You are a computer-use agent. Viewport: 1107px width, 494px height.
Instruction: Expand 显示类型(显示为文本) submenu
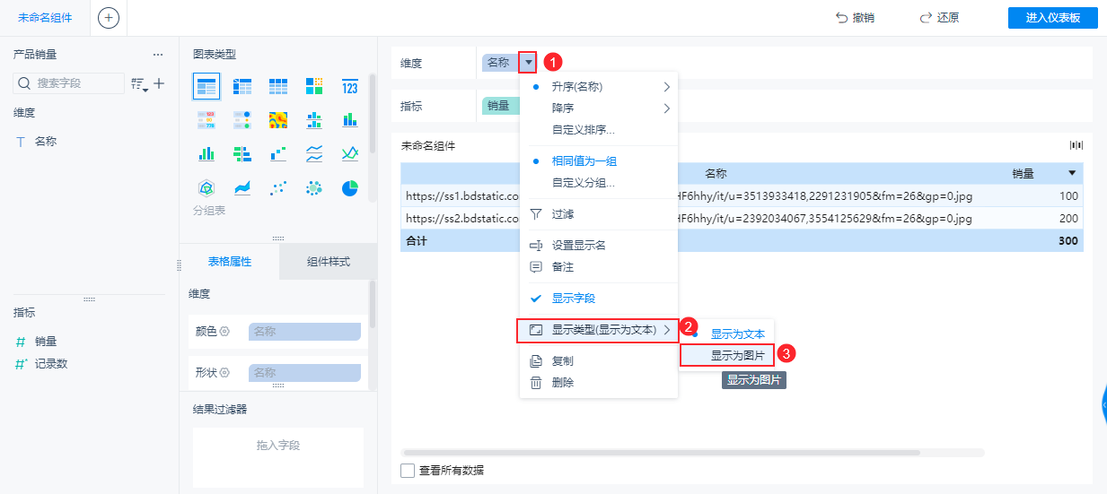pyautogui.click(x=599, y=330)
